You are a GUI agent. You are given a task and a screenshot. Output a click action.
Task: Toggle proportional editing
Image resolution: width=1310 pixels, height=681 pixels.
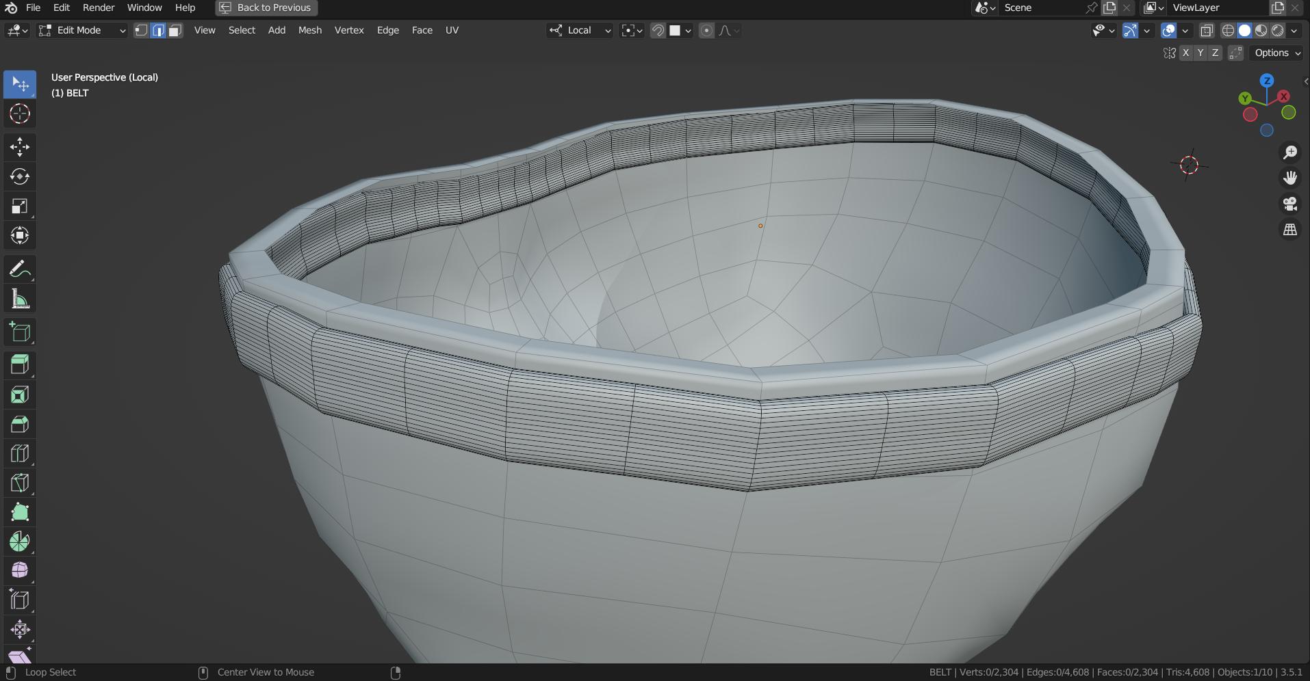point(707,30)
